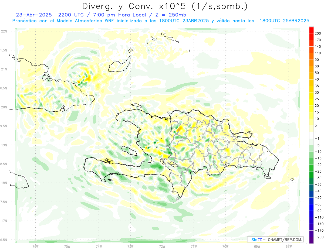Viewport: 324px width, 250px height.
Task: Click the '75W' longitude label
Action: pyautogui.click(x=67, y=246)
